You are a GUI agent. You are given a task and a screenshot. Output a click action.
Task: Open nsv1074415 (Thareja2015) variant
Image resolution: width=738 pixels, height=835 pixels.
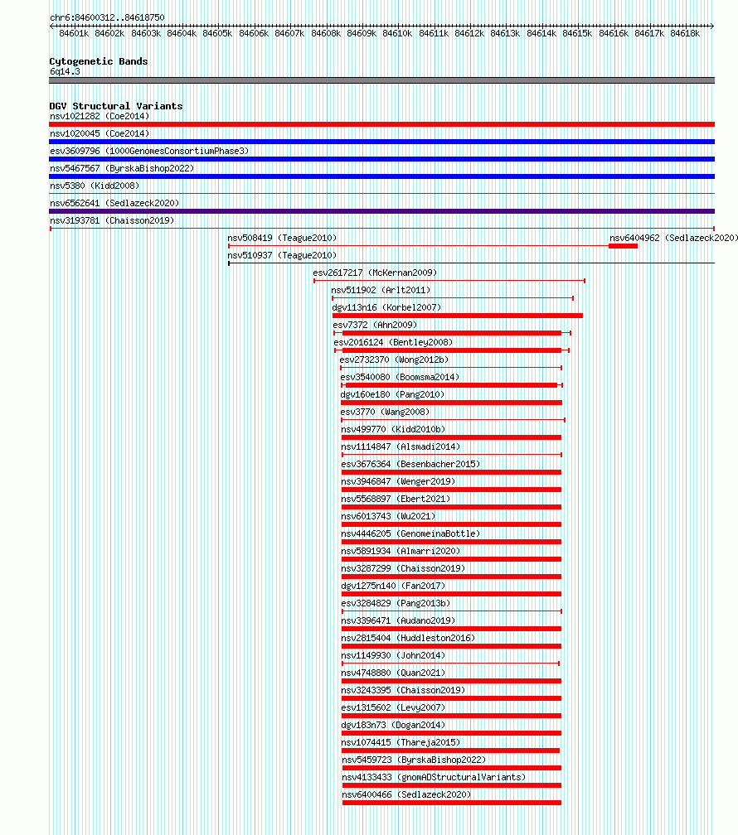click(x=401, y=742)
